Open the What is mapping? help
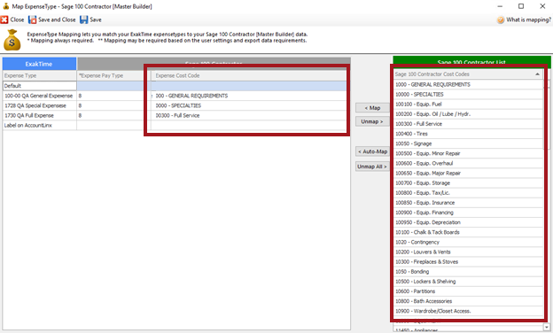The image size is (553, 333). [x=524, y=19]
